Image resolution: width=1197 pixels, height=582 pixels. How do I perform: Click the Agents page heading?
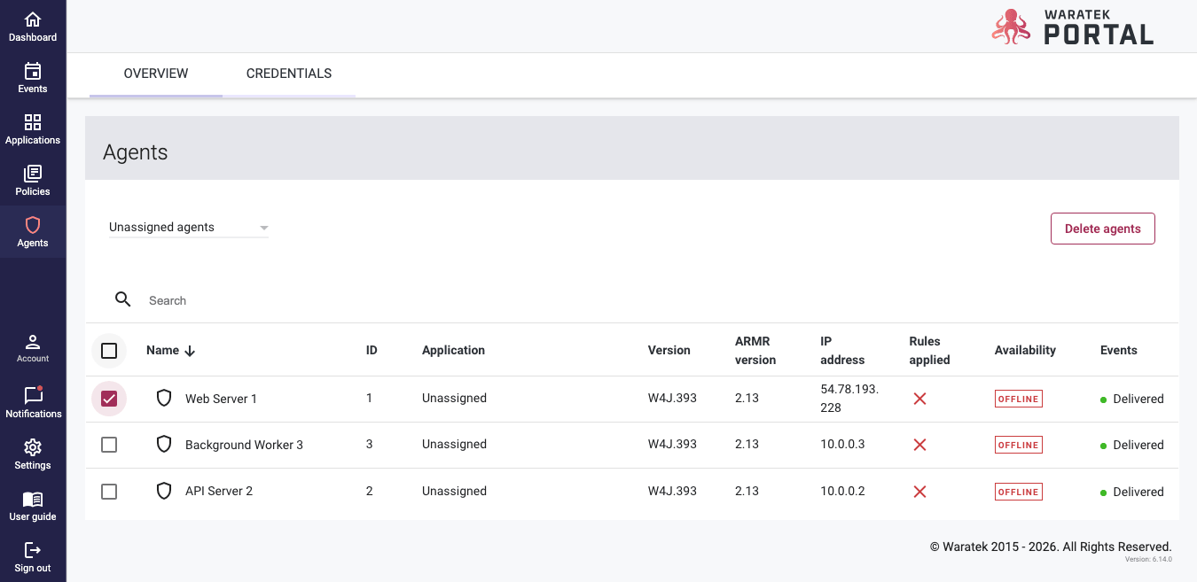click(x=136, y=152)
